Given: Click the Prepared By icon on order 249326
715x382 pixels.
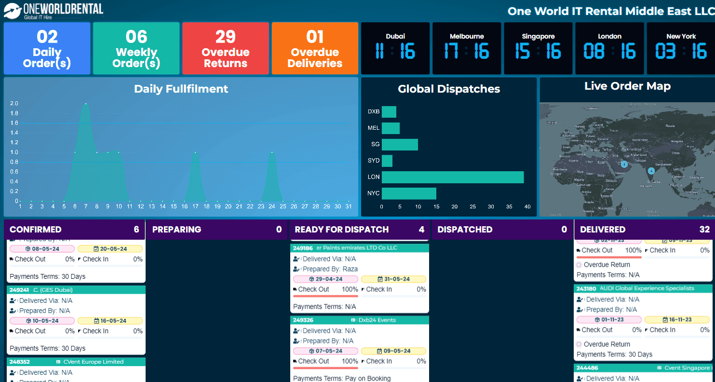Looking at the screenshot, I should click(x=296, y=341).
